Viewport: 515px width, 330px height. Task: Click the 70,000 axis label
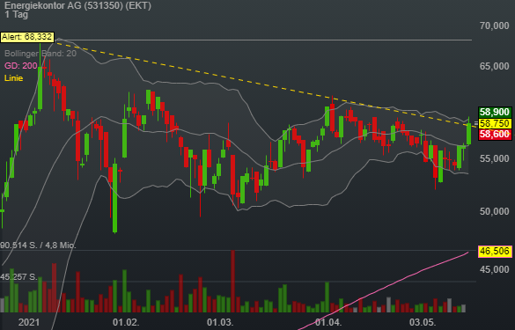[x=494, y=26]
